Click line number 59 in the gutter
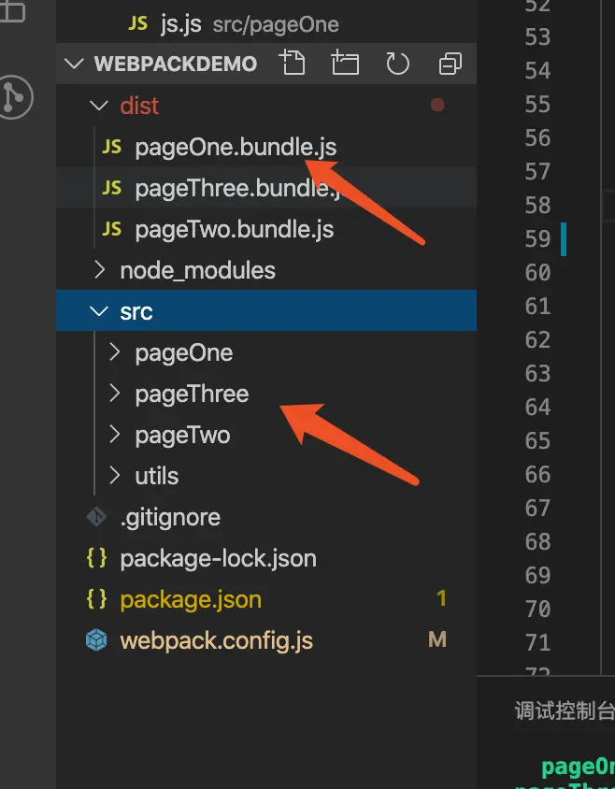 click(x=537, y=238)
